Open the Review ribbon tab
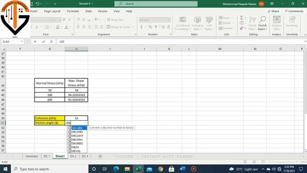 tap(103, 11)
